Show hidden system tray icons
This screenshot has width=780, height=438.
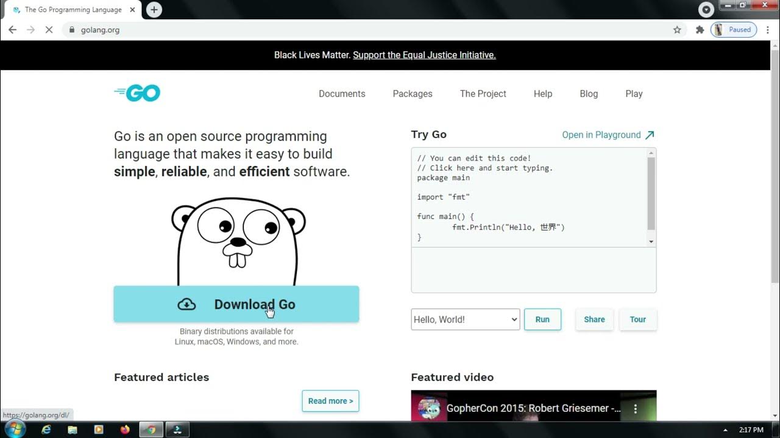725,430
